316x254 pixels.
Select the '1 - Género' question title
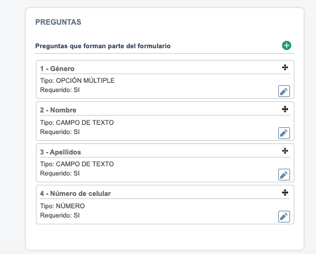click(57, 69)
